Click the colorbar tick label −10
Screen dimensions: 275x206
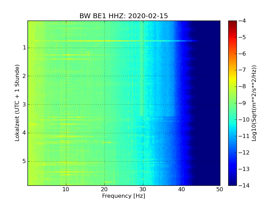[x=244, y=119]
